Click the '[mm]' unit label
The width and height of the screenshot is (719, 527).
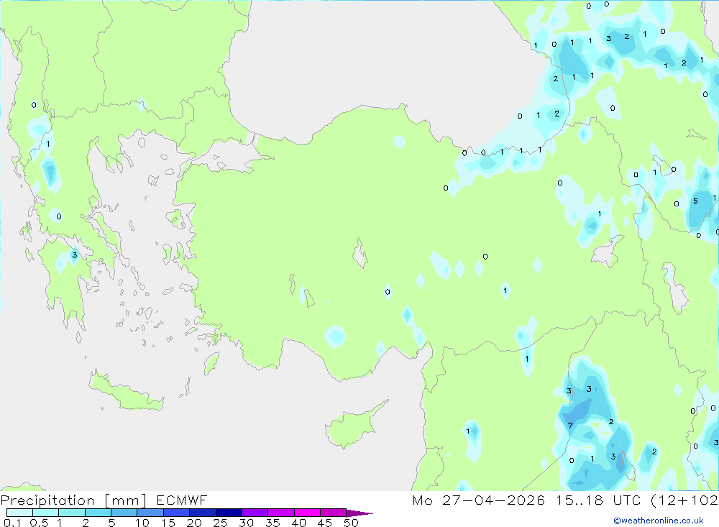click(x=125, y=500)
